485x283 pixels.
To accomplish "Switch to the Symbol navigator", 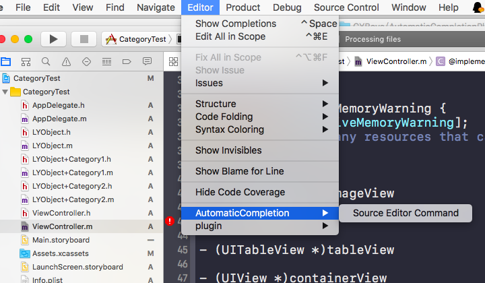I will 26,61.
